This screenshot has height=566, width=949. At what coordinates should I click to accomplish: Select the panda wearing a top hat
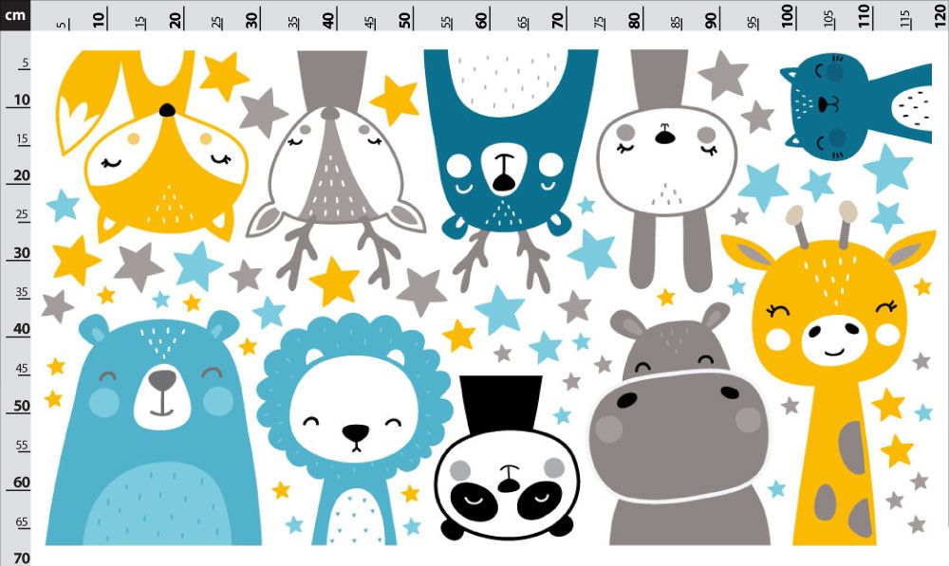(507, 460)
